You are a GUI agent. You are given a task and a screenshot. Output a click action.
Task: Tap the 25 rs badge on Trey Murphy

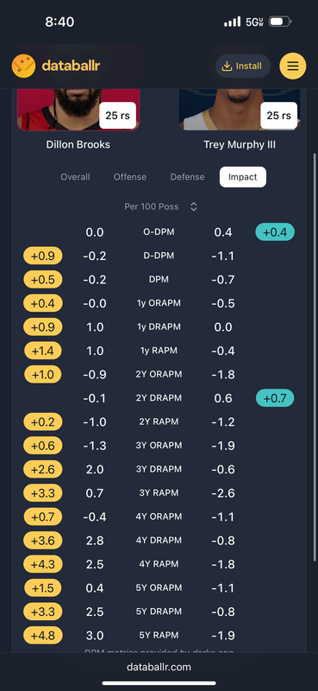tap(279, 116)
